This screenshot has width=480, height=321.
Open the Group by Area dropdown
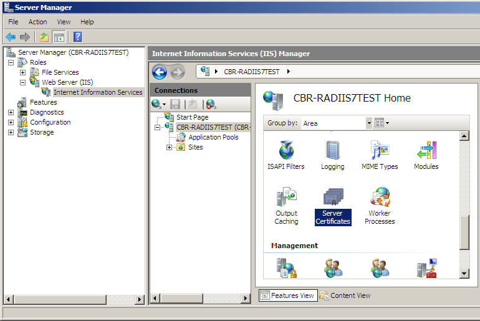(x=369, y=123)
